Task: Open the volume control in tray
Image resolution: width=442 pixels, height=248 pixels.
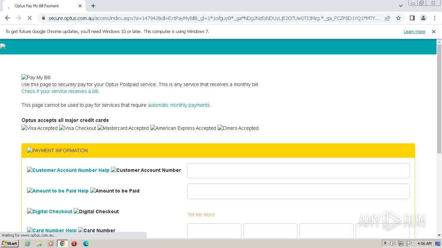Action: [393, 244]
